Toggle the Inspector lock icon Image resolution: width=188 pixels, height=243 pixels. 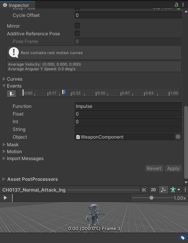click(176, 5)
